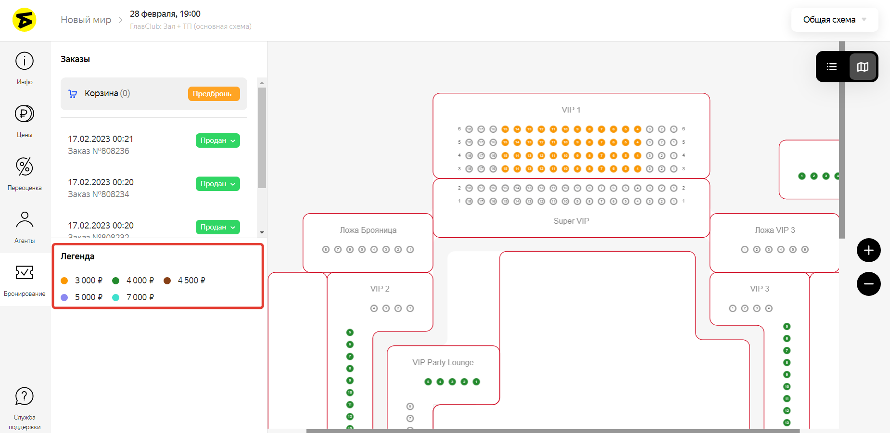Open order Заказ №808234
This screenshot has height=433, width=890.
(x=99, y=194)
